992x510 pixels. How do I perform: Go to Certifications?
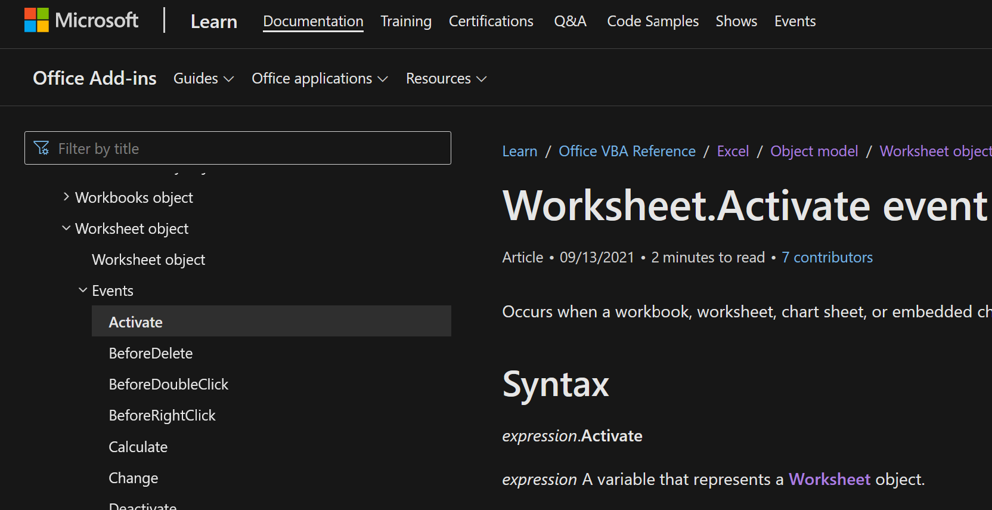491,21
